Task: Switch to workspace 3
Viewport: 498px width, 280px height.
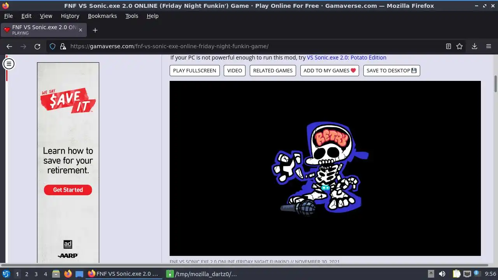Action: (x=36, y=274)
